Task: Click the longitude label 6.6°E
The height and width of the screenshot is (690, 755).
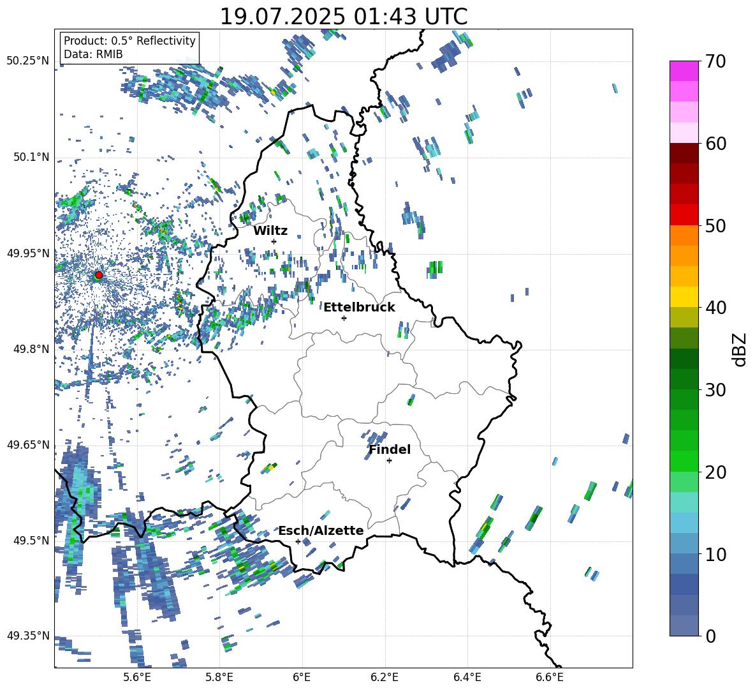Action: point(550,677)
